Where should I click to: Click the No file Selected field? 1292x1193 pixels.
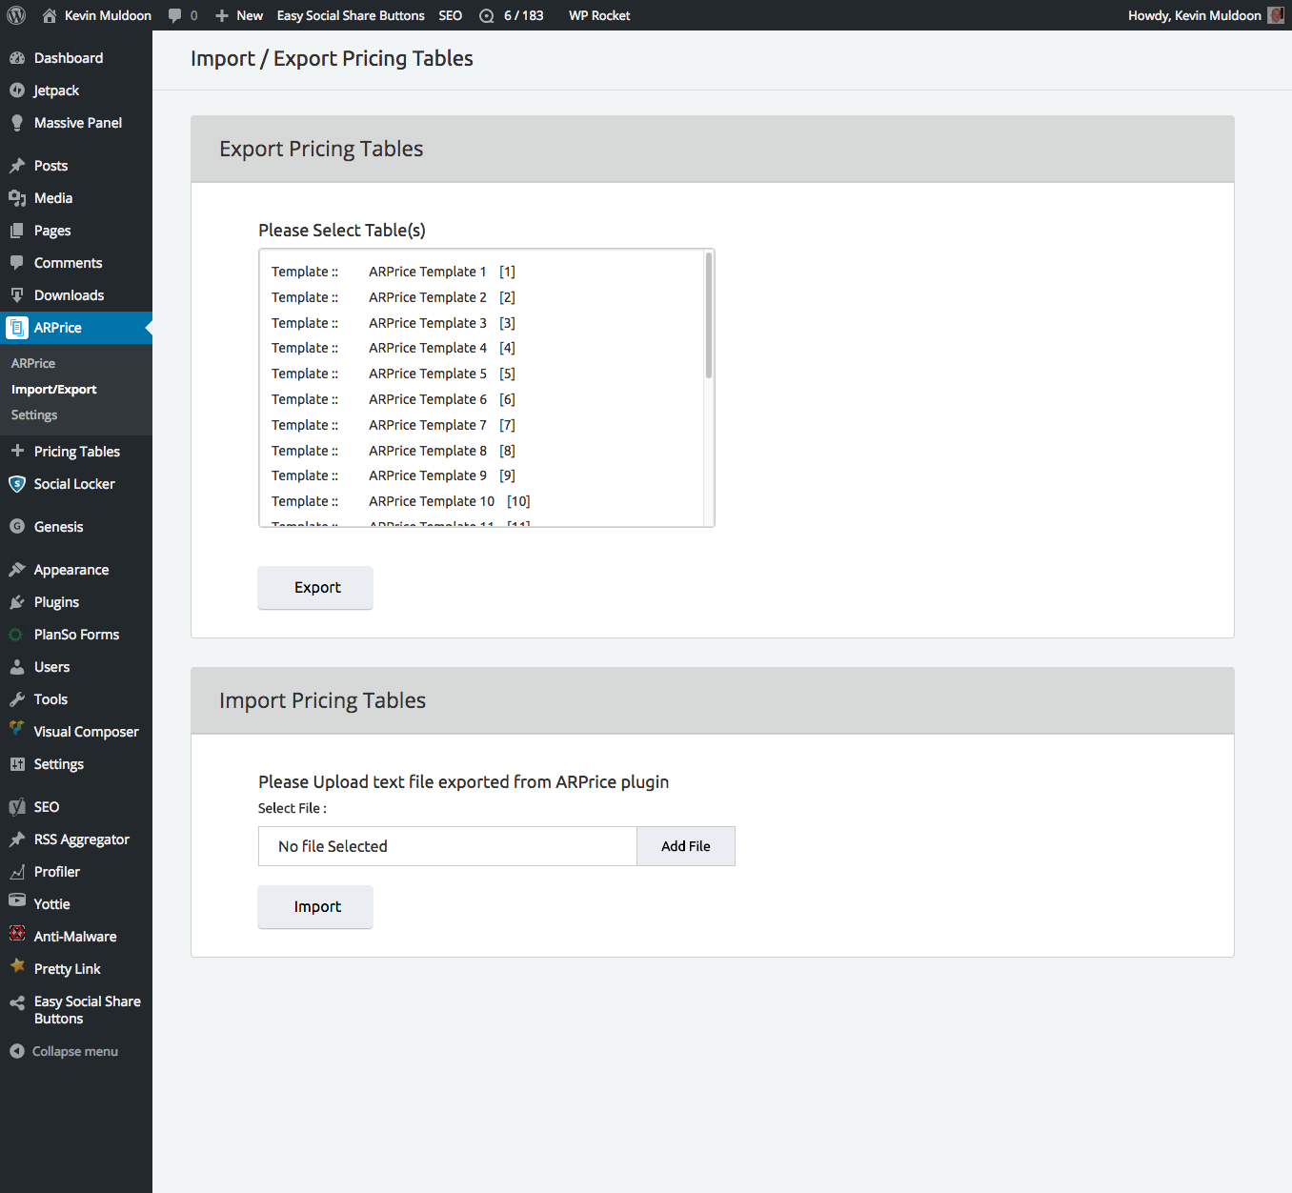click(x=448, y=846)
